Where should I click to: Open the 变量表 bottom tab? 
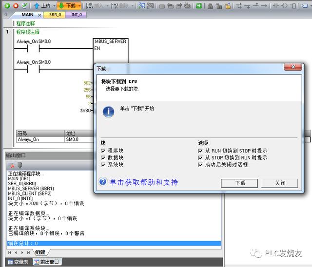click(18, 262)
